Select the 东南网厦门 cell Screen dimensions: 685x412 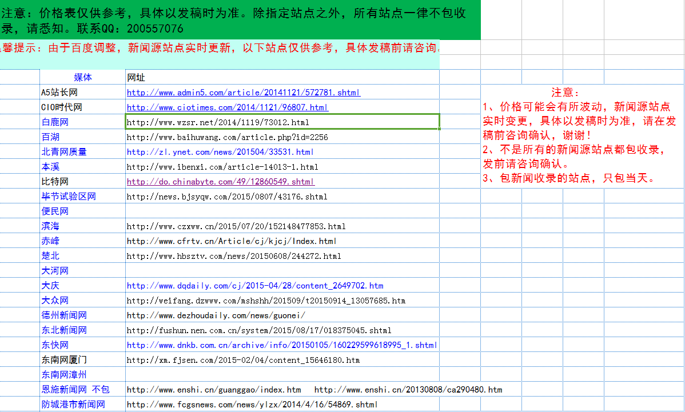[x=82, y=360]
